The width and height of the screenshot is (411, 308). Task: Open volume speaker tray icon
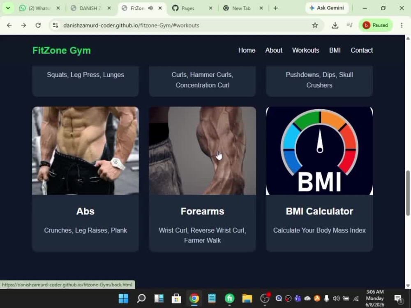click(336, 298)
